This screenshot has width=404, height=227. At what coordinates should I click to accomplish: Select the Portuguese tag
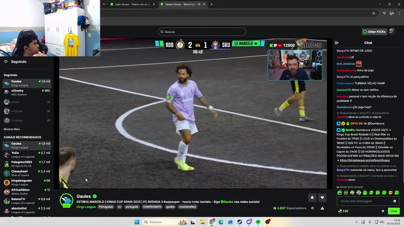[106, 207]
